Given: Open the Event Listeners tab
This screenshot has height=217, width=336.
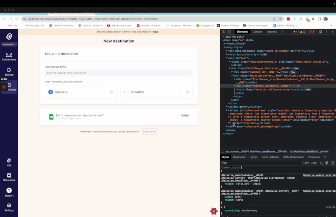Looking at the screenshot, I should (x=270, y=157).
